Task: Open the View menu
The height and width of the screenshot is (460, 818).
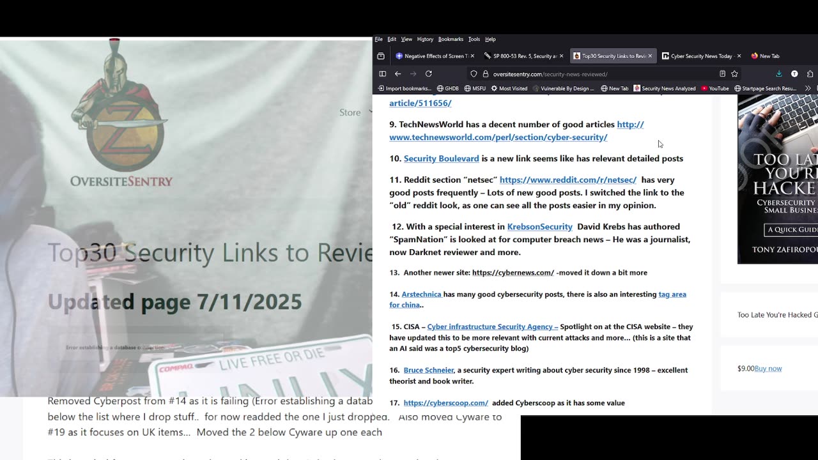Action: (406, 39)
